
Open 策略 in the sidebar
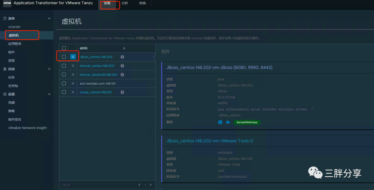coord(11,111)
